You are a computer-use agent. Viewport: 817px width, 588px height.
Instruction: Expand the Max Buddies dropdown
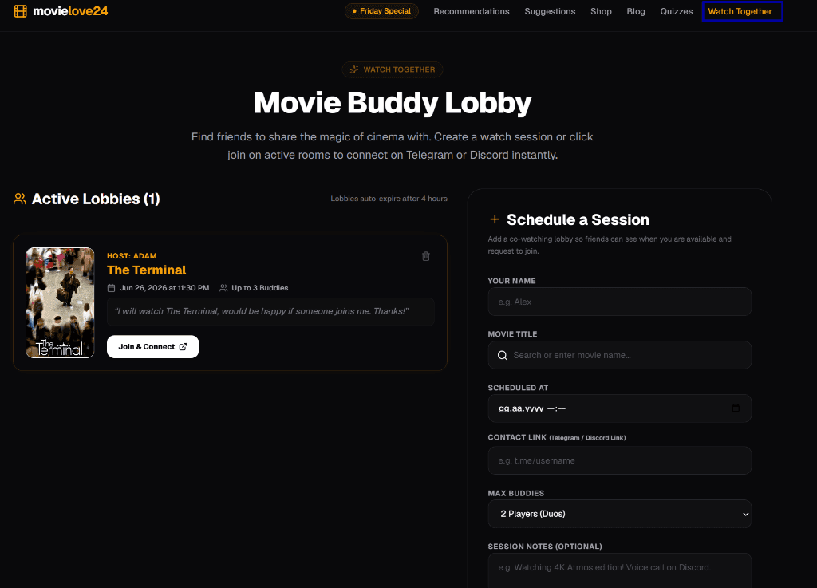tap(619, 514)
